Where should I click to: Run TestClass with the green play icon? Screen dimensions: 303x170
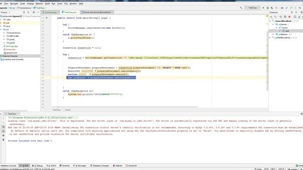(x=263, y=8)
